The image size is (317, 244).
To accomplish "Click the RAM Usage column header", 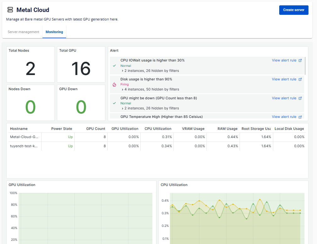I will [x=227, y=129].
